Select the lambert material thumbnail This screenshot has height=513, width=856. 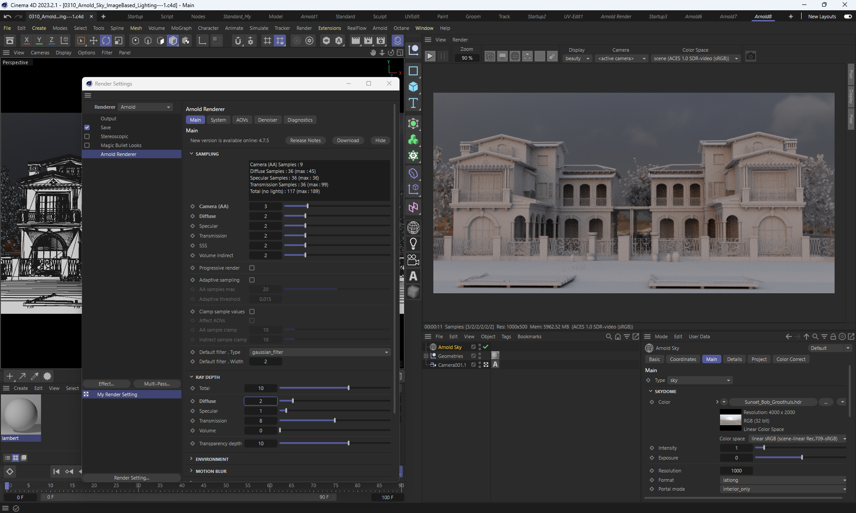click(x=21, y=415)
